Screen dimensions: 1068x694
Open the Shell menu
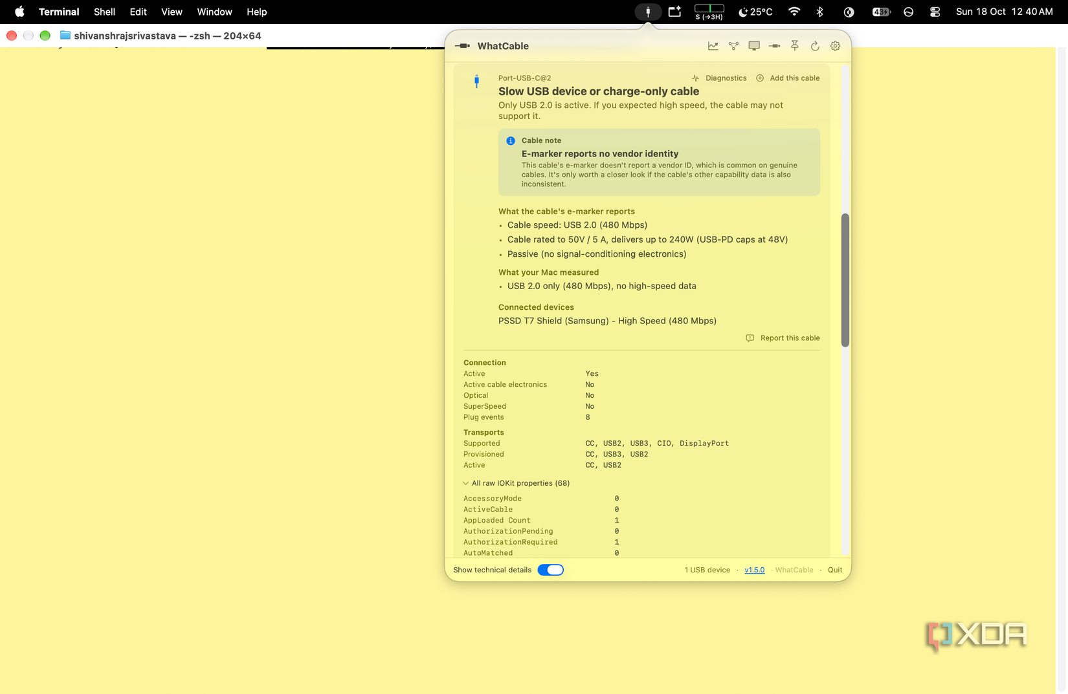pos(104,12)
